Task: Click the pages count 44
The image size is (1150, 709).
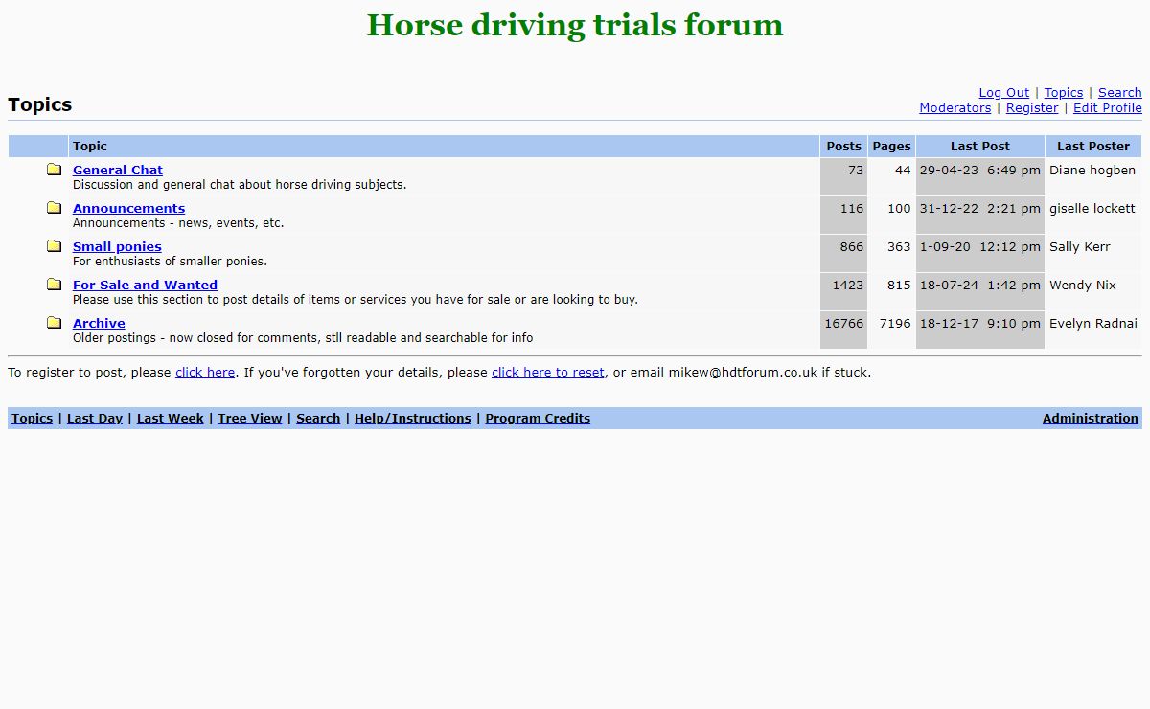Action: pos(903,171)
